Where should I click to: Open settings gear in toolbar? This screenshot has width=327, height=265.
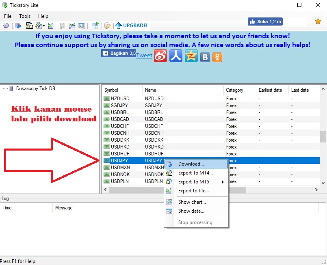click(x=6, y=26)
